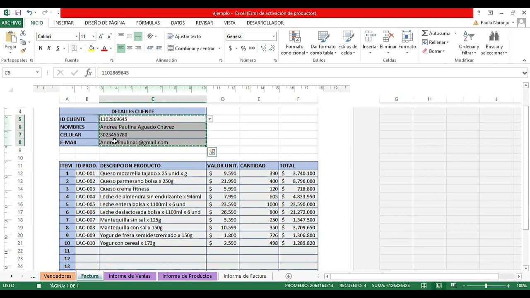Click the Cut scissors icon

(23, 33)
